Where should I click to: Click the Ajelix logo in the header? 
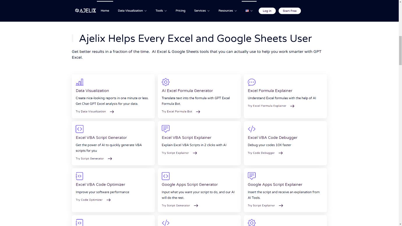coord(86,10)
